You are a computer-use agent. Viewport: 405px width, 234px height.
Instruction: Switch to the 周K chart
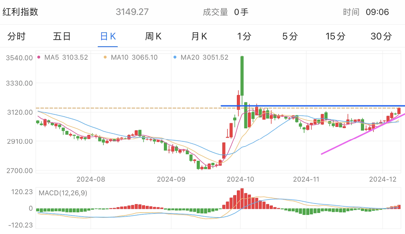tap(153, 37)
